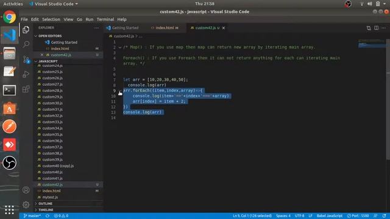Open the Accounts menu icon
Viewport: 390px width, 219px height.
click(x=26, y=190)
